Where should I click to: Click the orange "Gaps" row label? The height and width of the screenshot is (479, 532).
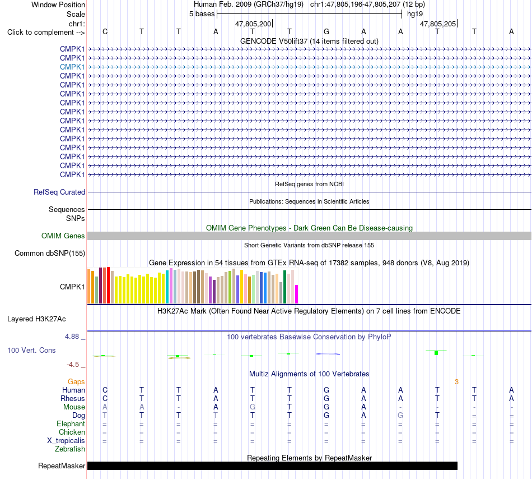tap(76, 382)
